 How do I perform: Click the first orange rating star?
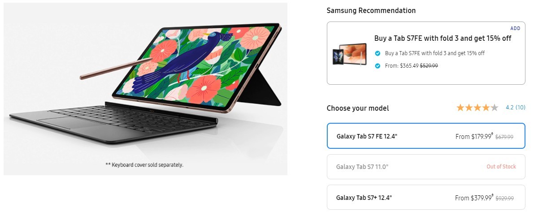pos(460,108)
